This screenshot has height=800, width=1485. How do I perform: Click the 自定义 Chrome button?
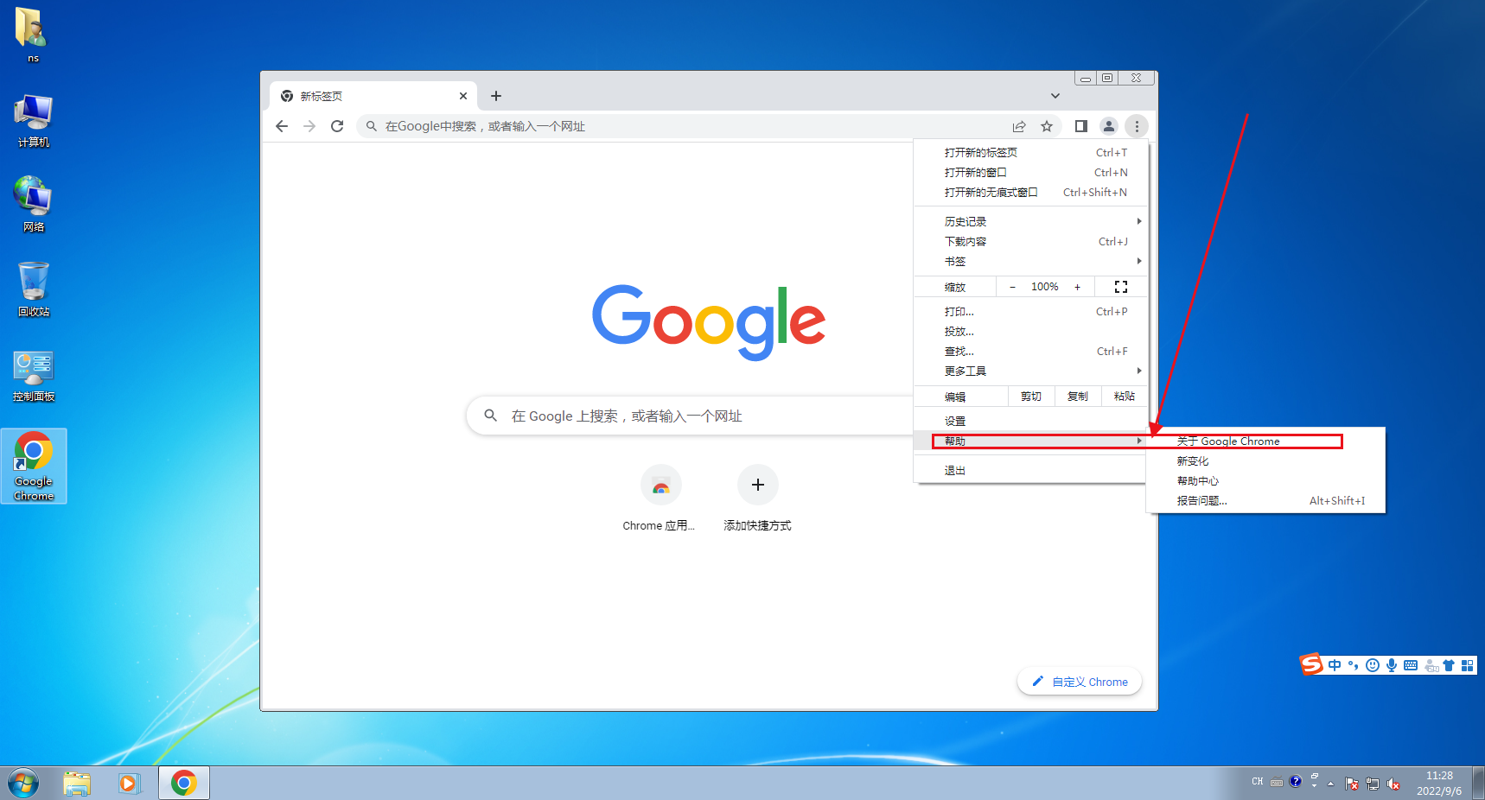click(1080, 682)
